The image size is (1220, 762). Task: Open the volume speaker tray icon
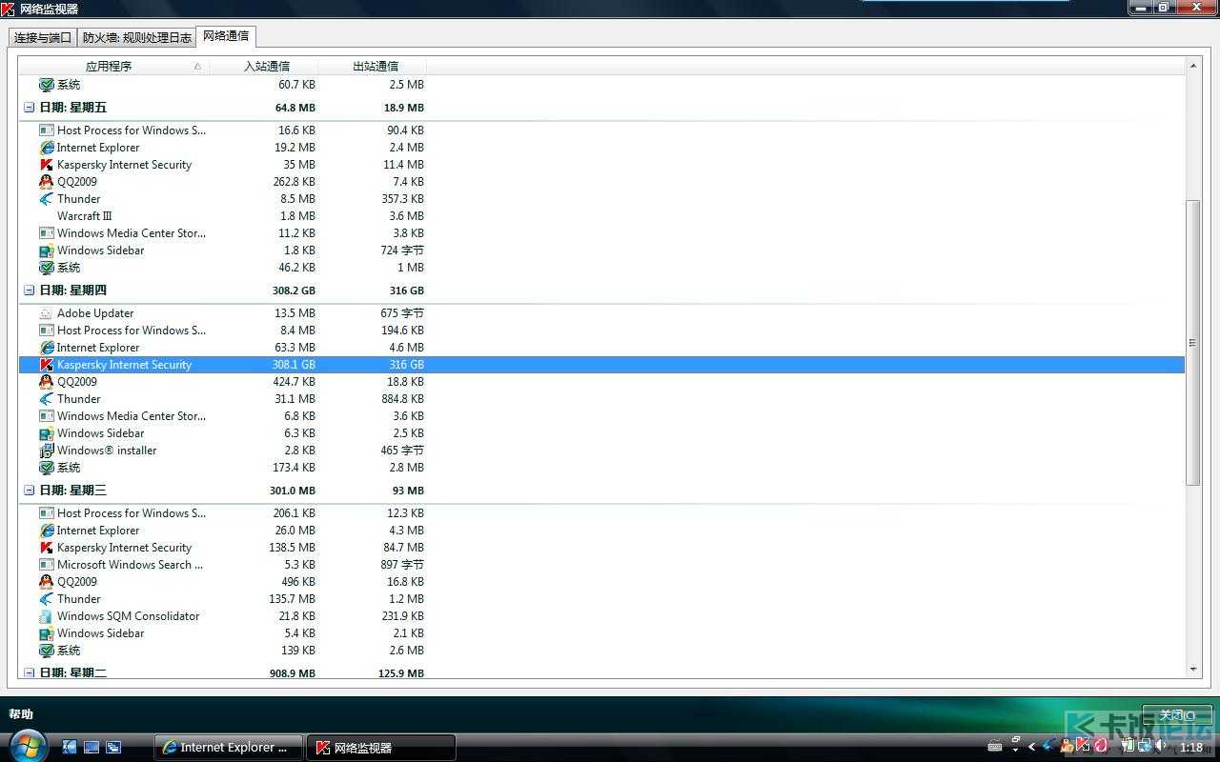tap(1160, 747)
